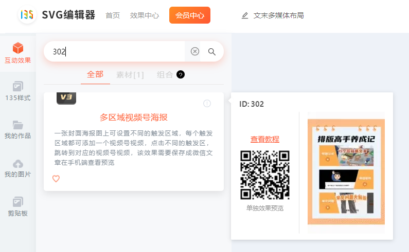Image resolution: width=409 pixels, height=252 pixels.
Task: Click the QR code preview image
Action: click(265, 175)
